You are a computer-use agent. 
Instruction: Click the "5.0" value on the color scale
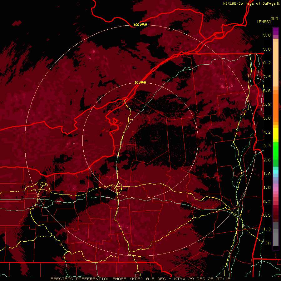click(x=267, y=118)
